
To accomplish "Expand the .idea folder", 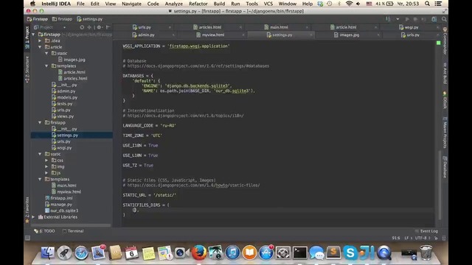I will click(x=40, y=40).
